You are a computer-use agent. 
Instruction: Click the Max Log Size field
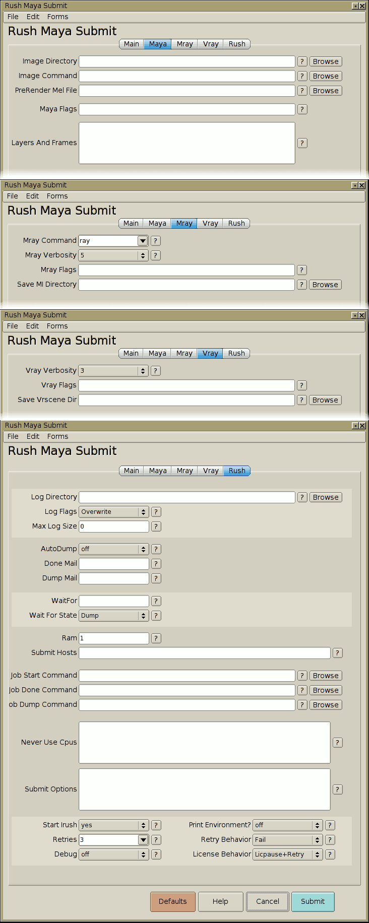click(114, 526)
